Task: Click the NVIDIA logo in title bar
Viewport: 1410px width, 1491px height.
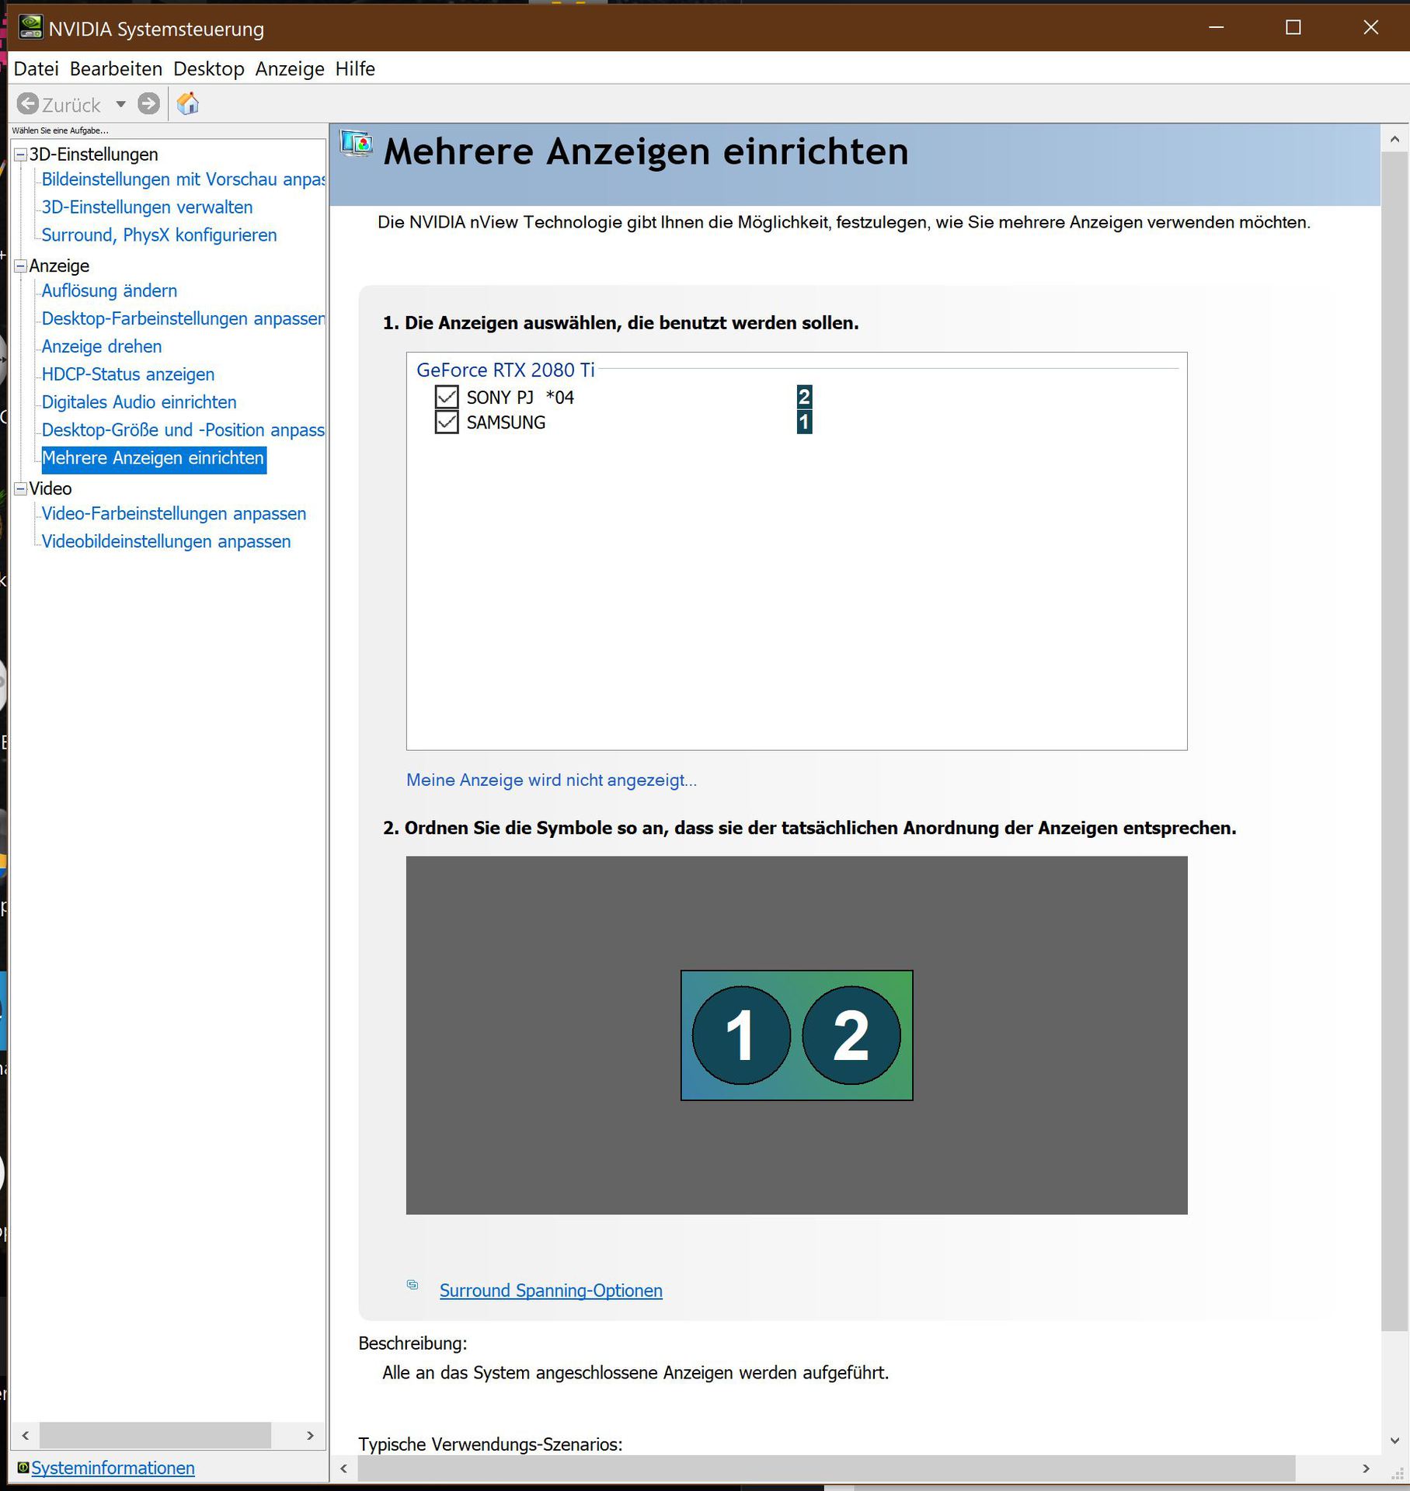Action: tap(30, 28)
